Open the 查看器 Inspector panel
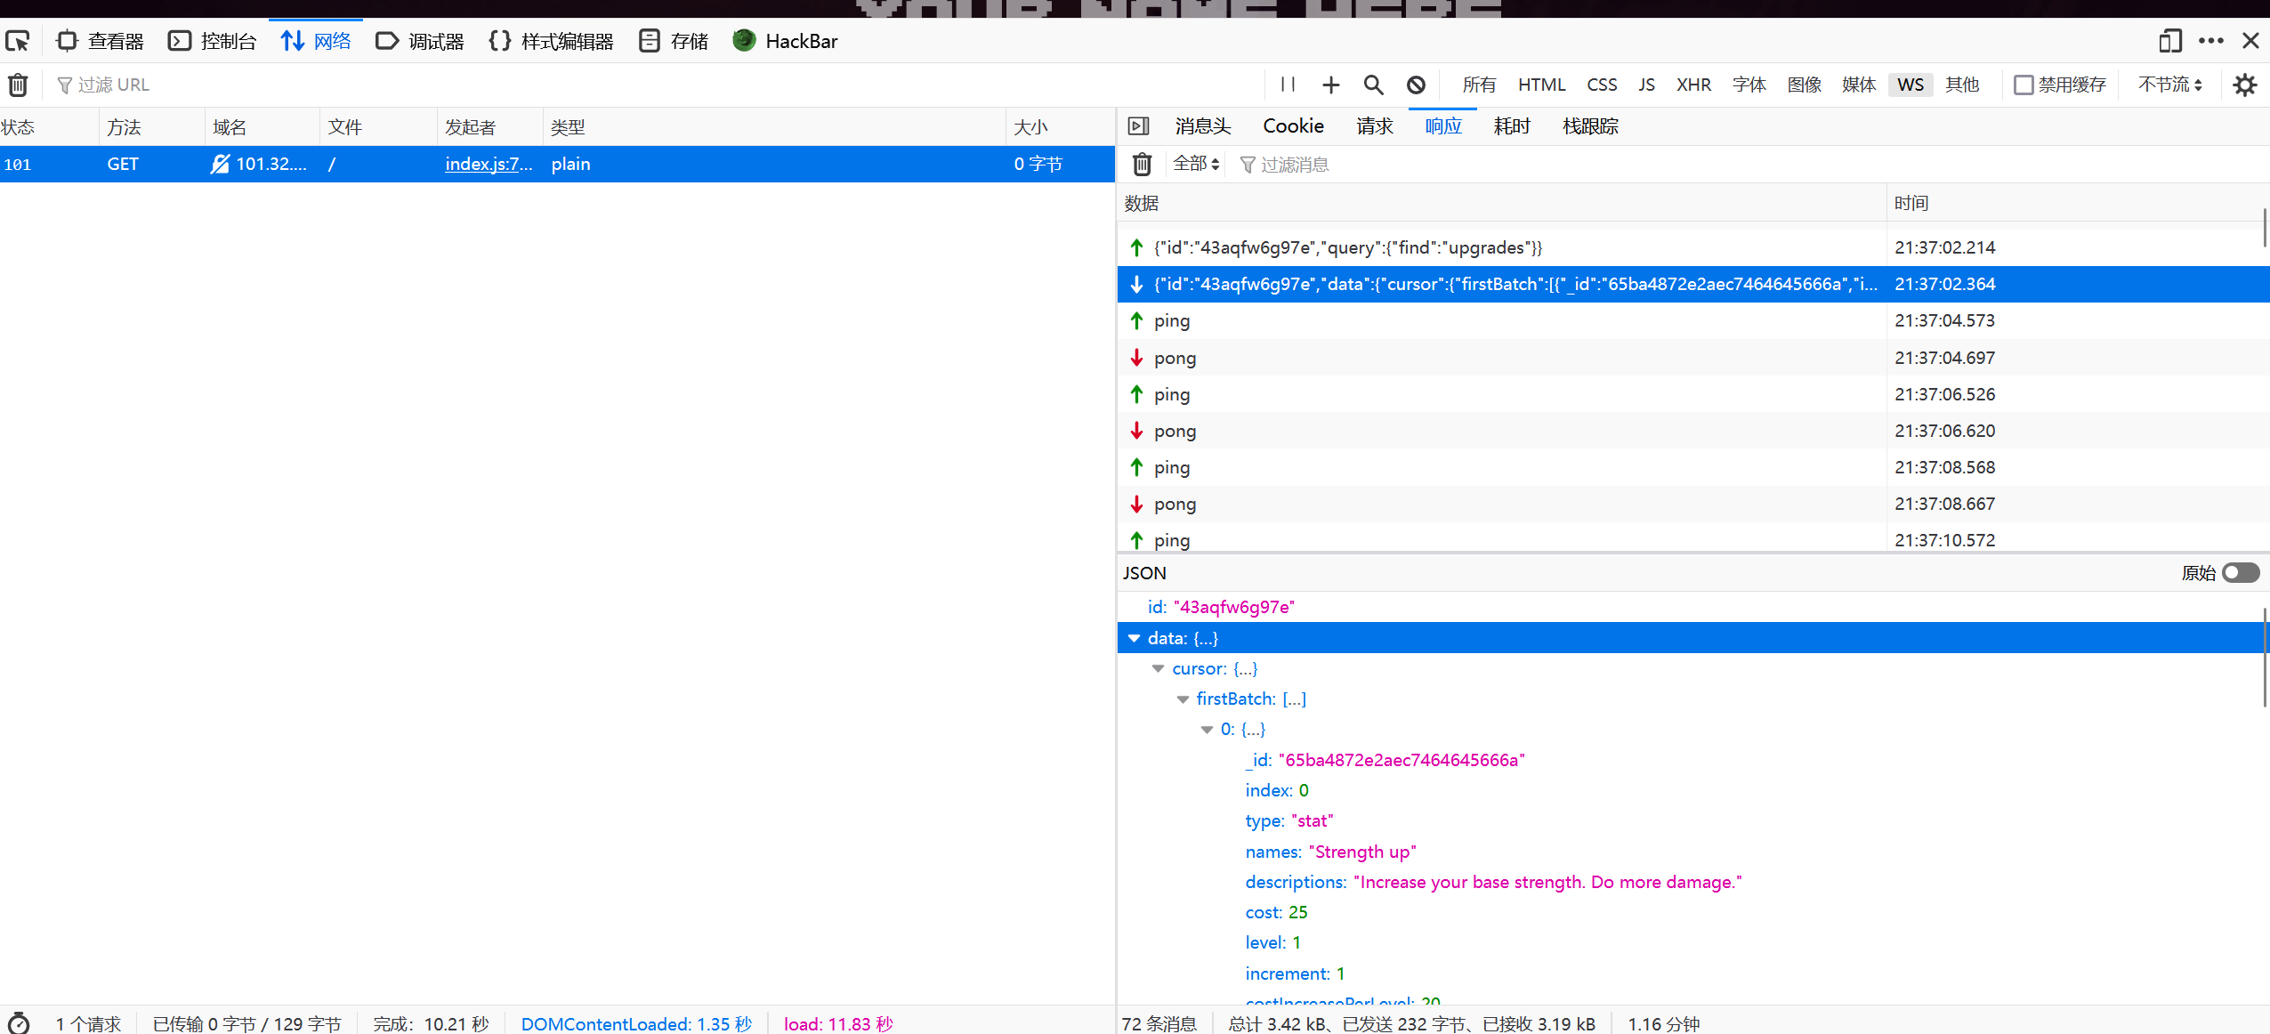 (100, 41)
